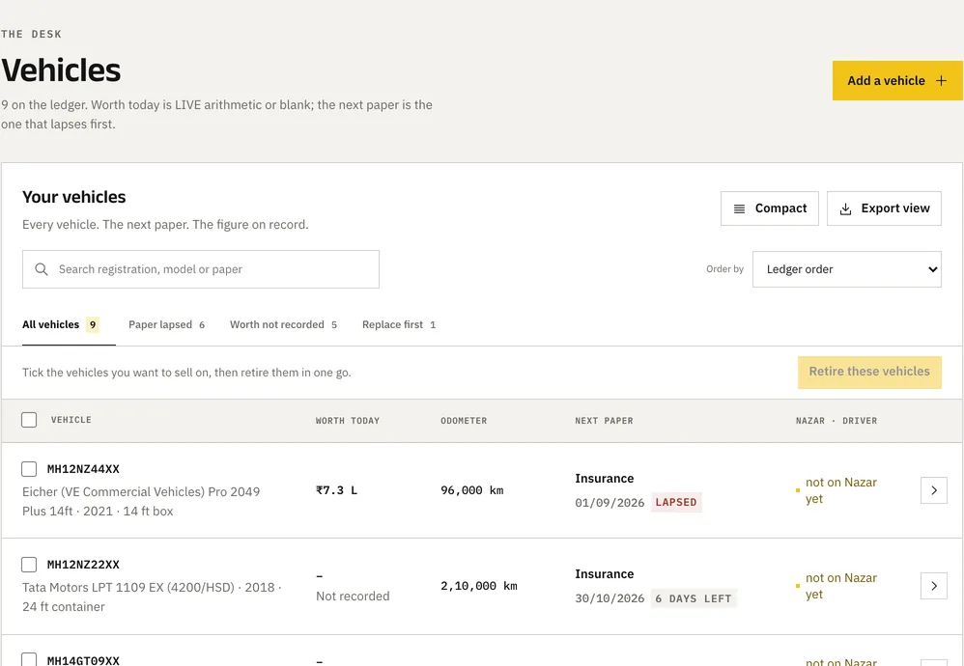This screenshot has width=964, height=666.
Task: Open the Worth not recorded tab
Action: [x=283, y=324]
